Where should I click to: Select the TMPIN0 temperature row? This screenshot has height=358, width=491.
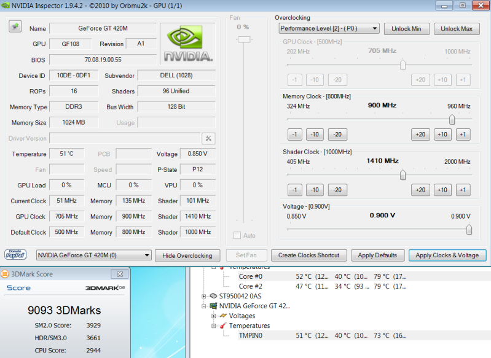(323, 335)
